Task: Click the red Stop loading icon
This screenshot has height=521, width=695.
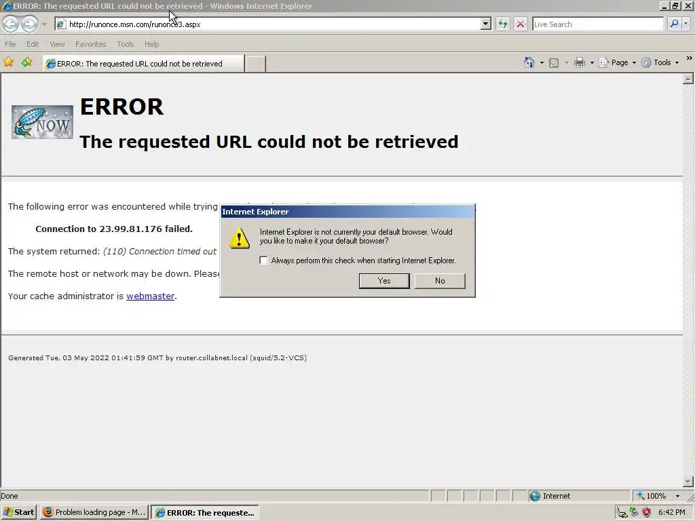Action: pos(521,24)
